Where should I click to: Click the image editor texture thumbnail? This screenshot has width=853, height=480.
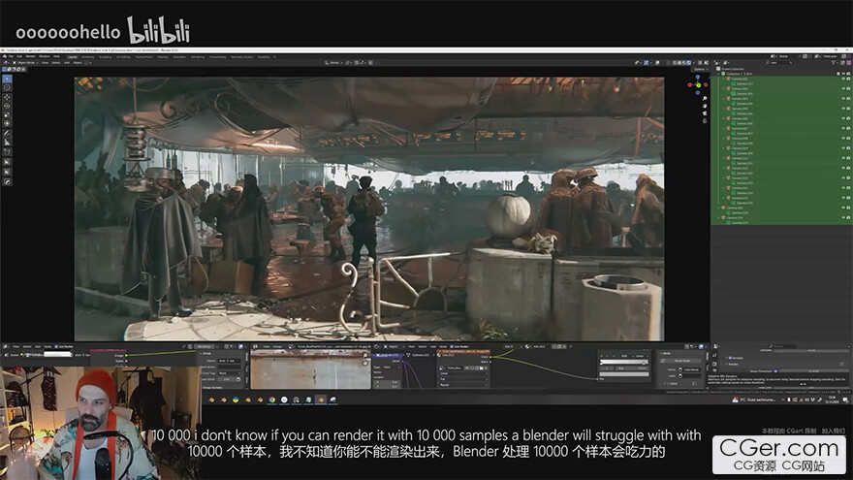tap(309, 369)
